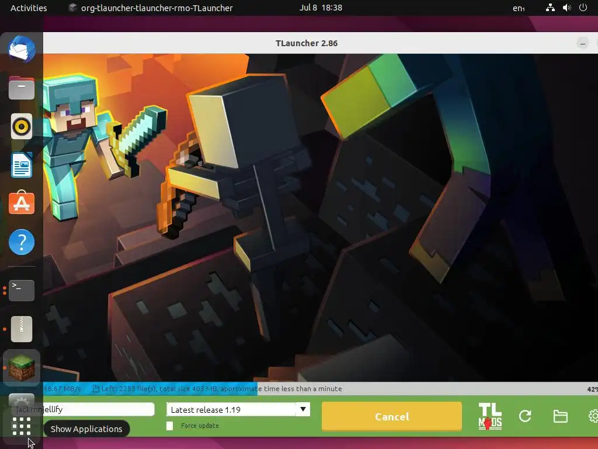Open the Archive Manager dock icon
The width and height of the screenshot is (598, 449).
[x=22, y=329]
